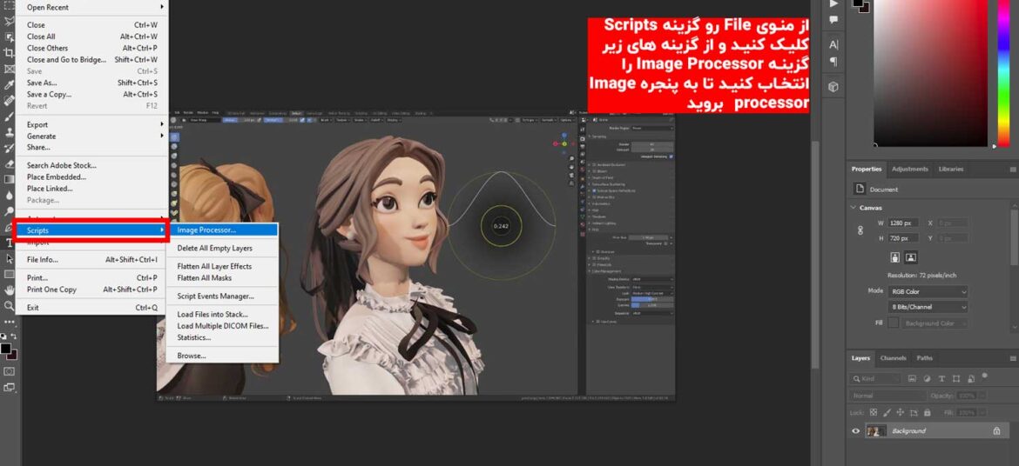This screenshot has height=466, width=1019.
Task: Toggle lock image pixels brush icon
Action: [x=887, y=412]
